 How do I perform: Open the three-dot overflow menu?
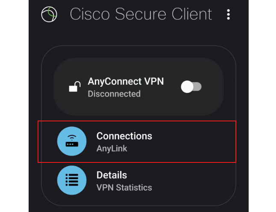click(x=229, y=15)
